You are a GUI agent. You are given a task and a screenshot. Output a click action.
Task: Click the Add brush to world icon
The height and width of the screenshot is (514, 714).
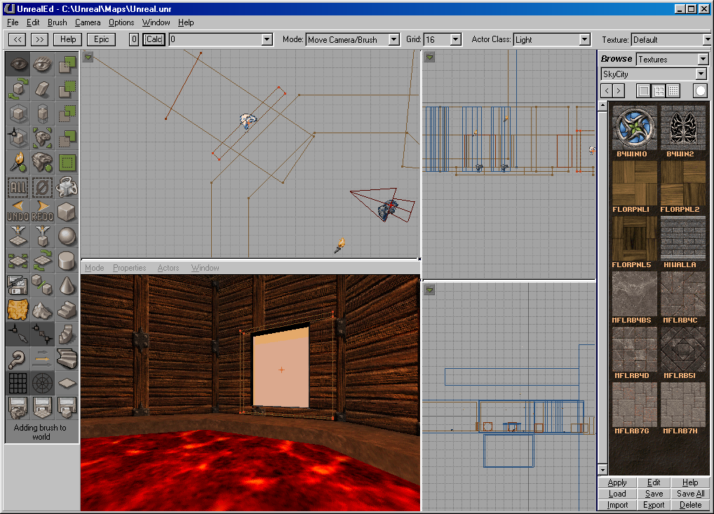pos(67,65)
